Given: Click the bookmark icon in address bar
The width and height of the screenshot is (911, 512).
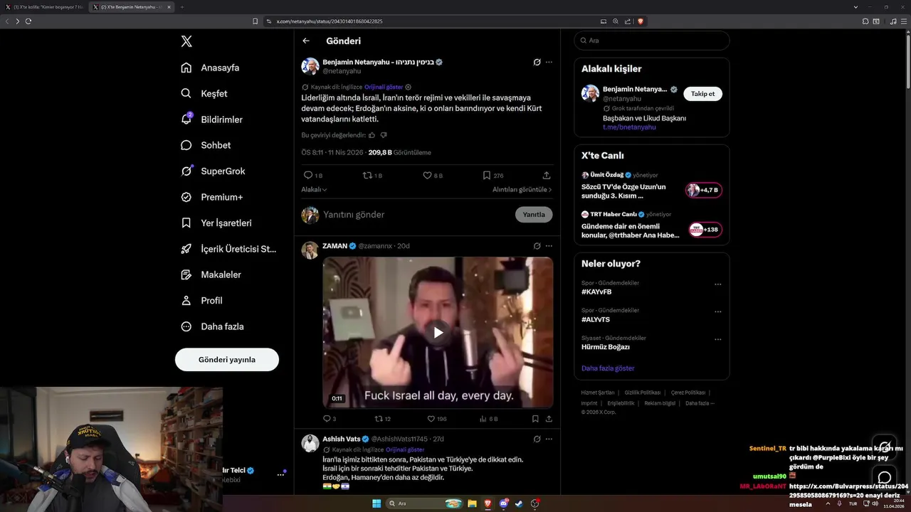Looking at the screenshot, I should [255, 21].
